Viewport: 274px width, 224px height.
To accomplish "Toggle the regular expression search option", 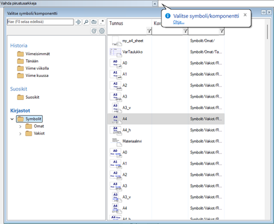I will (x=102, y=22).
